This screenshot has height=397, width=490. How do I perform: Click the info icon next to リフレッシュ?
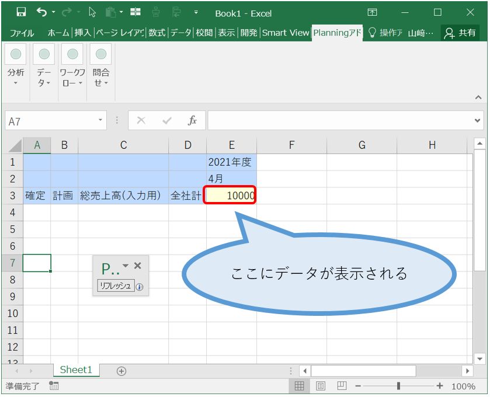140,287
